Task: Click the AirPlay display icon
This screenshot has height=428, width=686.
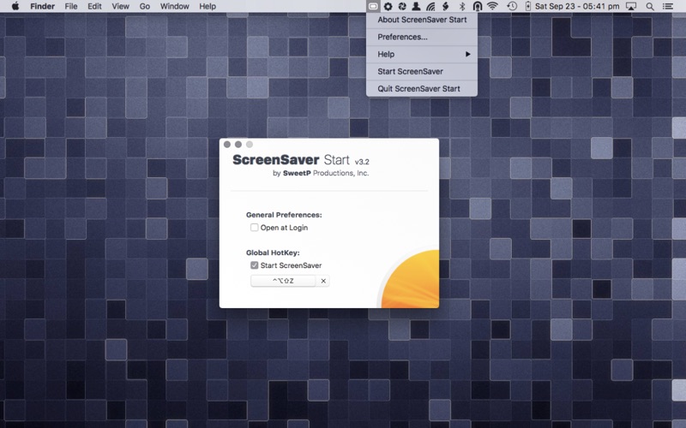Action: pyautogui.click(x=631, y=6)
